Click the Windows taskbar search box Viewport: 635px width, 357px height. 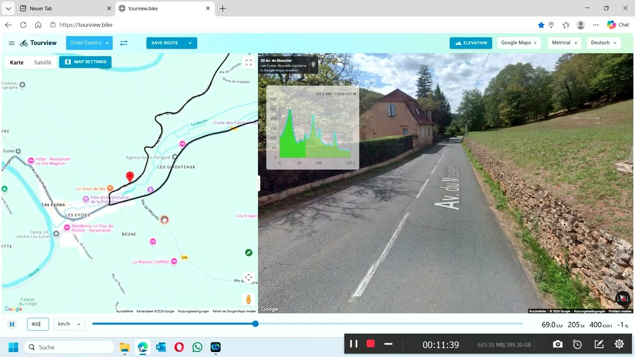(69, 347)
